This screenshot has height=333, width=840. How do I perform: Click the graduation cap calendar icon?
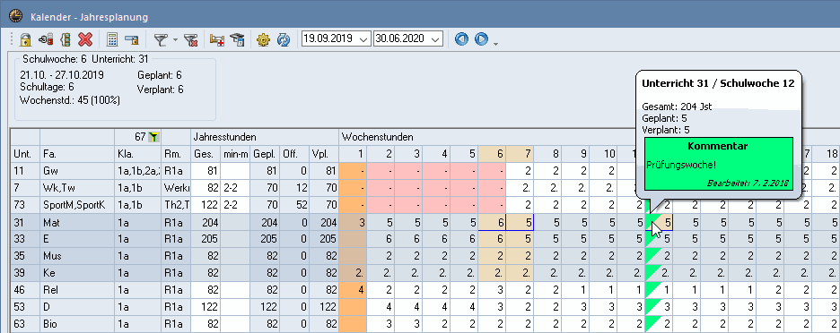(237, 39)
